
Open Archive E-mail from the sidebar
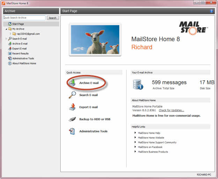pyautogui.click(x=20, y=44)
